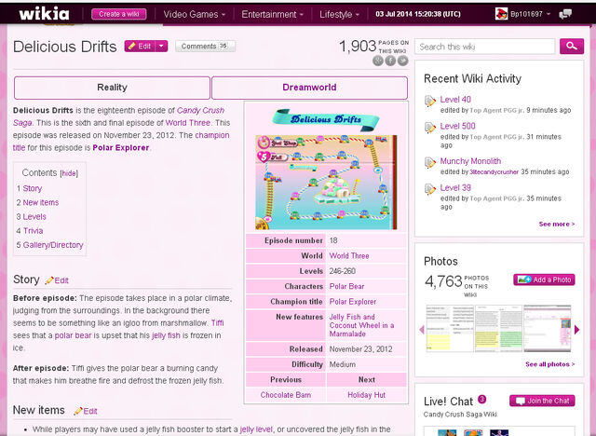Click the Join the Chat button
This screenshot has width=596, height=436.
click(542, 401)
